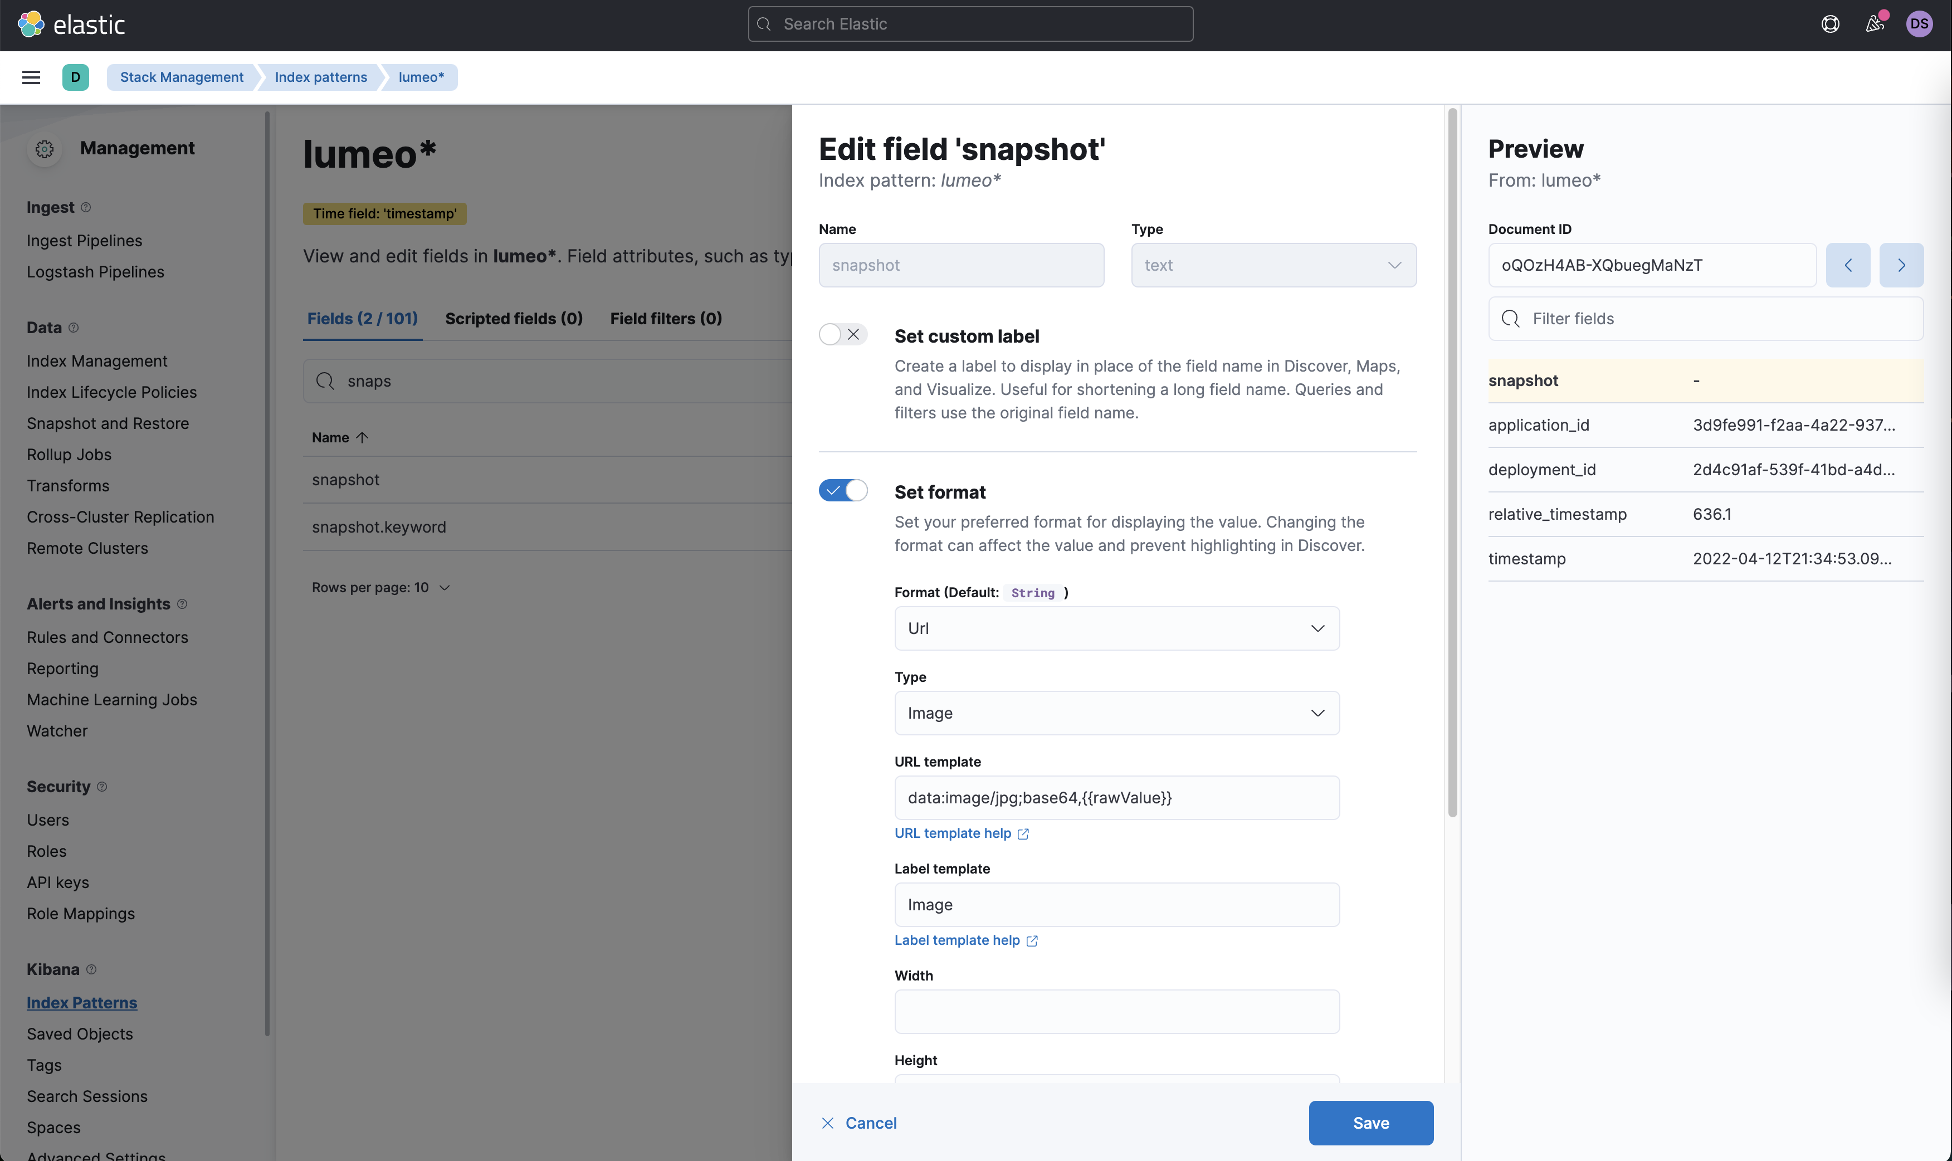Enable the Set custom label switch

[x=842, y=335]
